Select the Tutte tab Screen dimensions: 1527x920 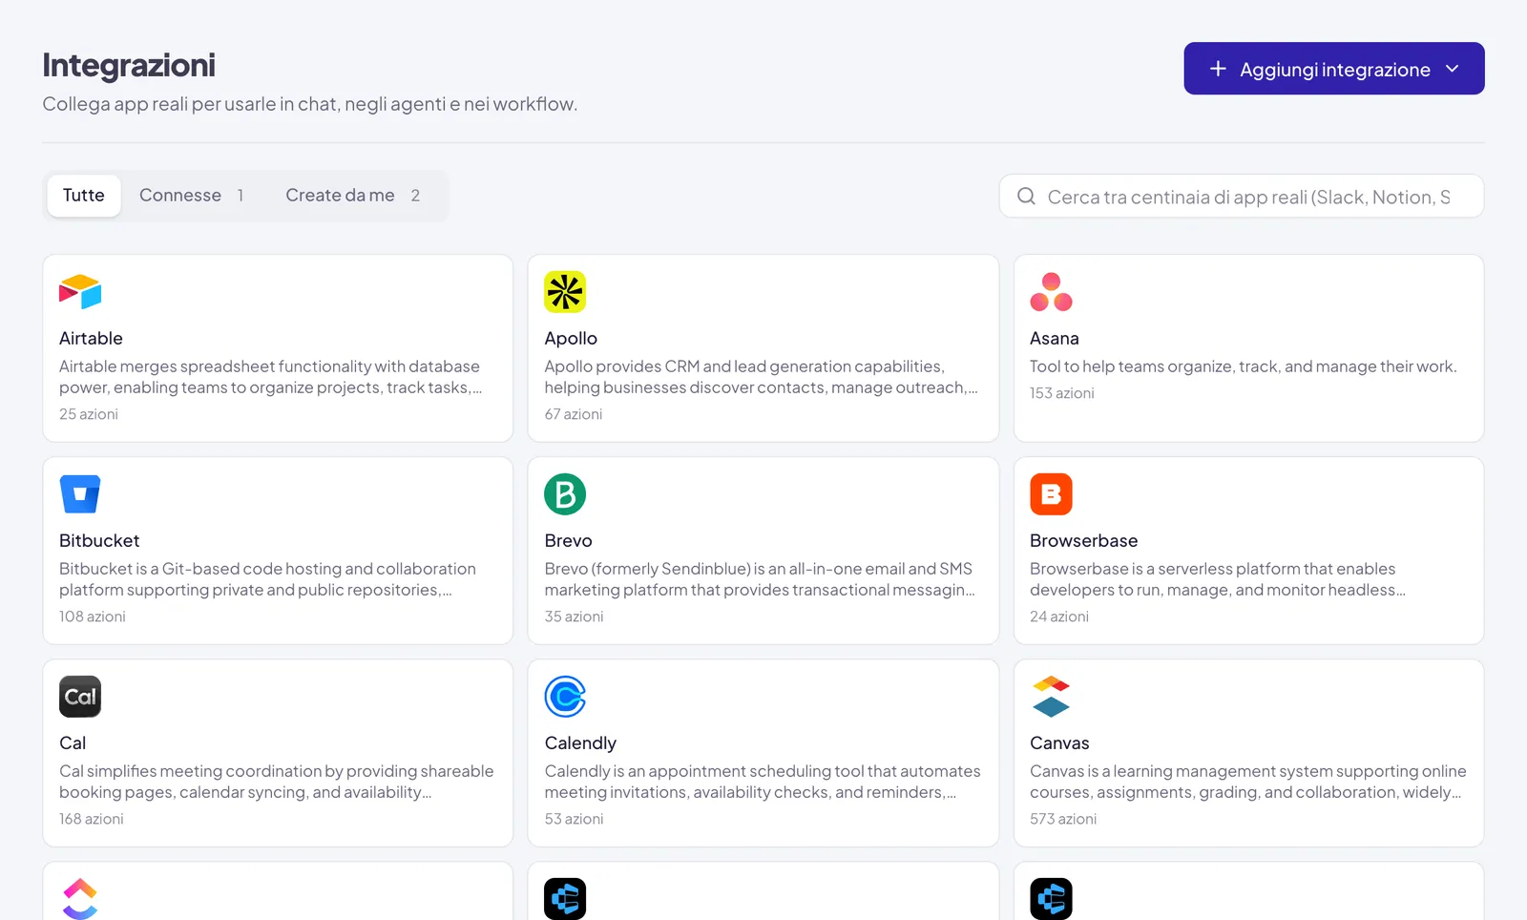pos(84,196)
